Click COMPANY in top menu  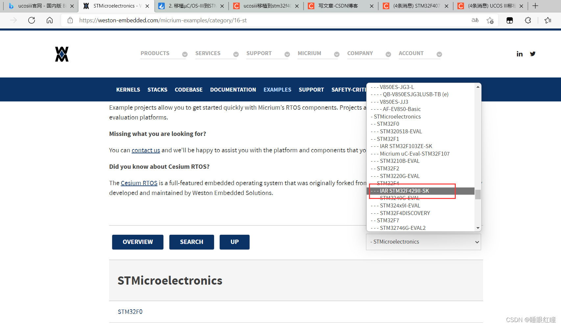click(360, 53)
